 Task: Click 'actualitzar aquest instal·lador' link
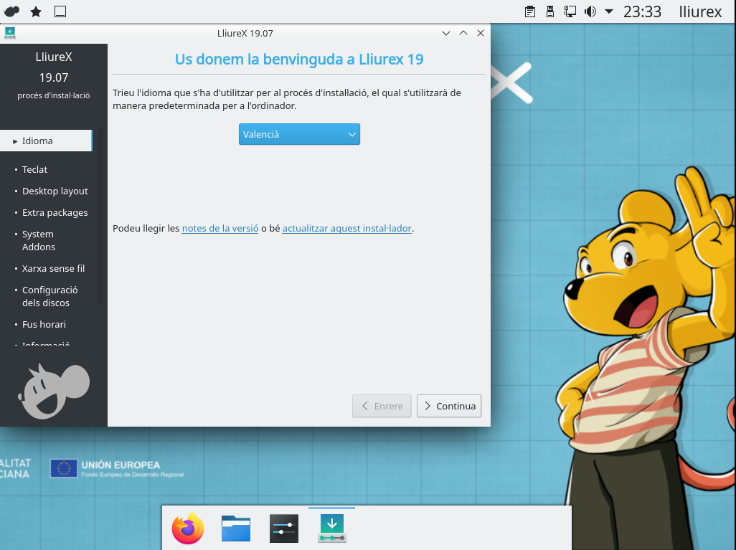pyautogui.click(x=347, y=229)
